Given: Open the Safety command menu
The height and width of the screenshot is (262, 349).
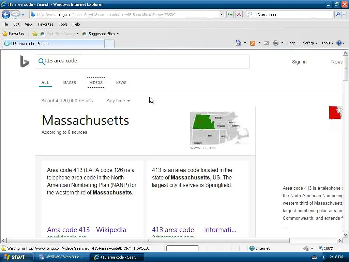Looking at the screenshot, I should click(x=310, y=43).
